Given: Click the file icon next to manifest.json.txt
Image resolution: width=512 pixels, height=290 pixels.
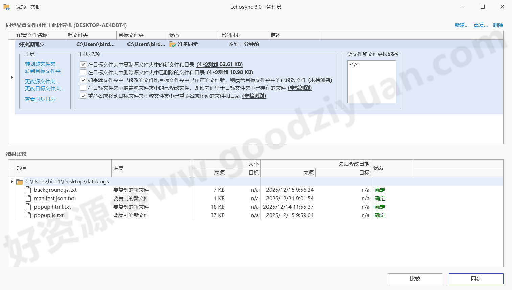Looking at the screenshot, I should 28,198.
